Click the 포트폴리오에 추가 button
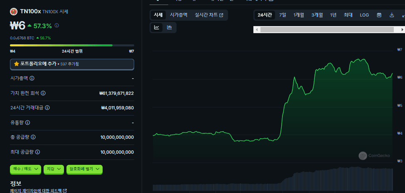Viewport: 405px width, 193px height. [72, 64]
